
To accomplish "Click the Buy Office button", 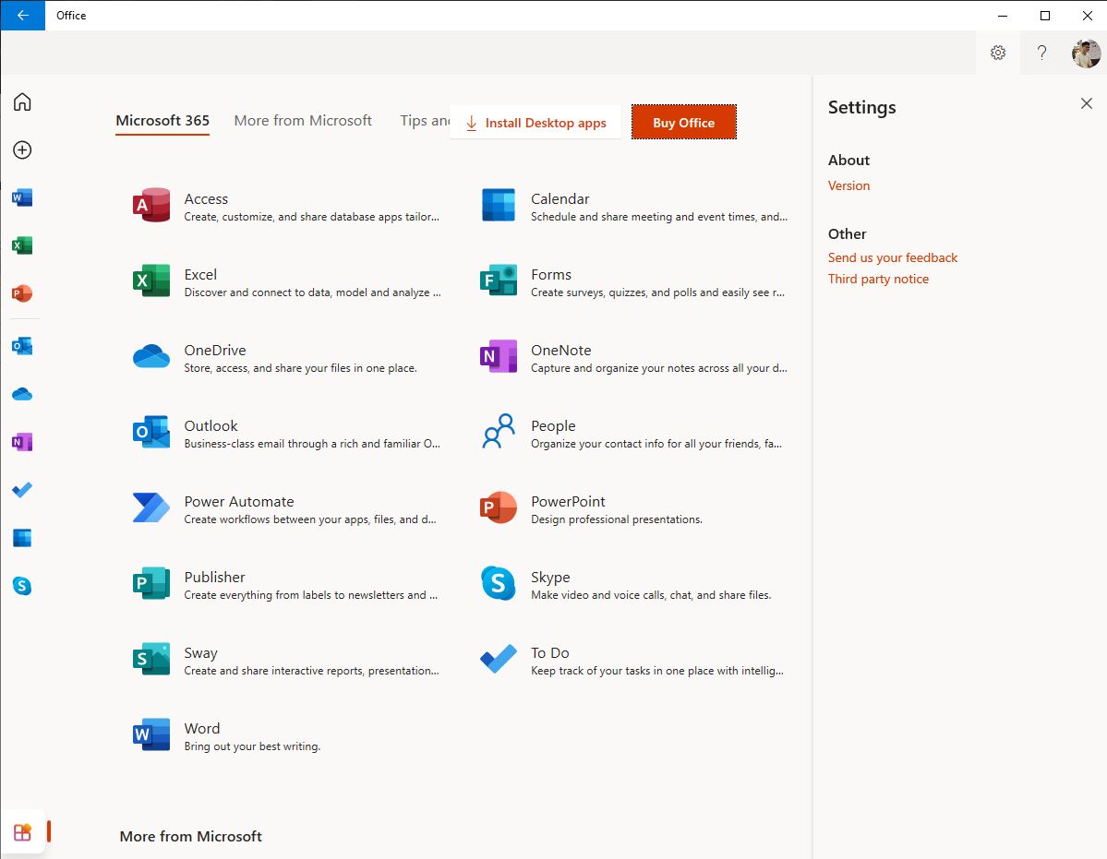I will coord(683,122).
